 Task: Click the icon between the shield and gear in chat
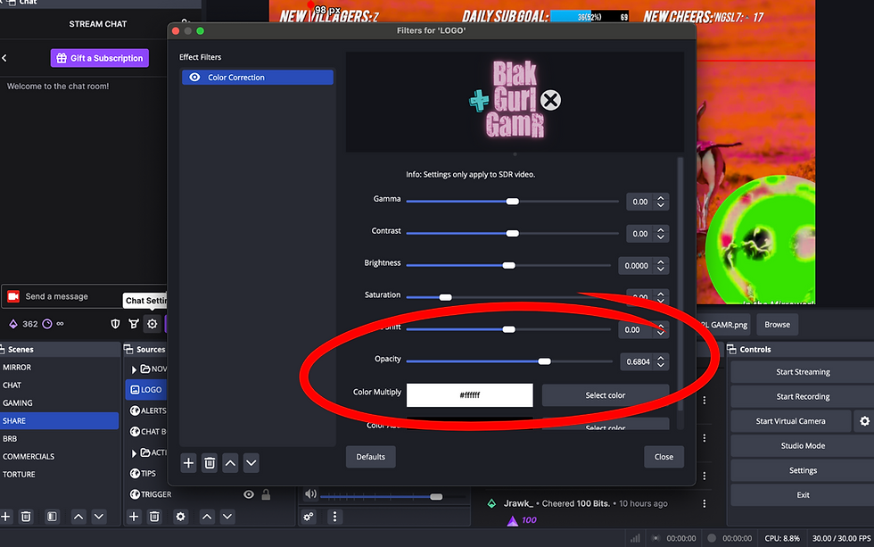click(134, 324)
